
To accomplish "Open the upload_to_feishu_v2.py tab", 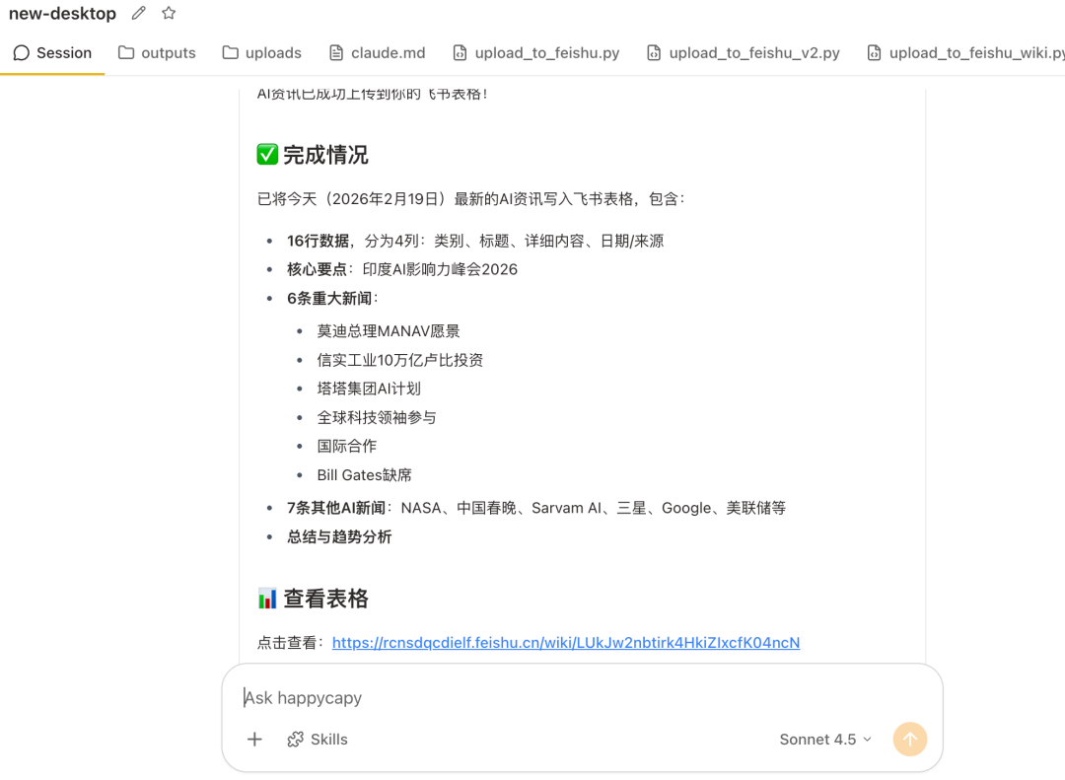I will [753, 53].
